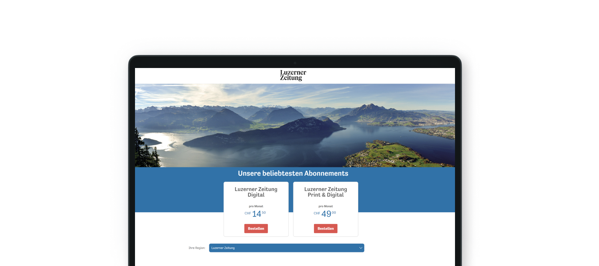Click the Luzerner Zeitung Print & Digital title
The image size is (599, 266).
tap(326, 192)
